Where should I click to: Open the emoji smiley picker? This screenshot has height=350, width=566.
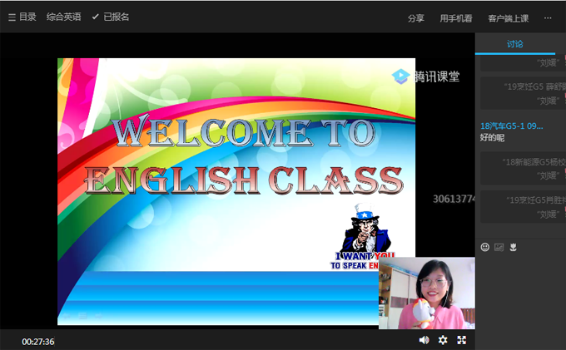485,247
